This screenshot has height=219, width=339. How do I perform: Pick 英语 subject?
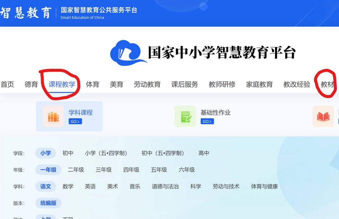(x=90, y=187)
